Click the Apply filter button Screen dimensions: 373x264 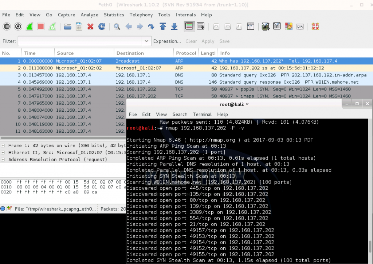tap(208, 41)
